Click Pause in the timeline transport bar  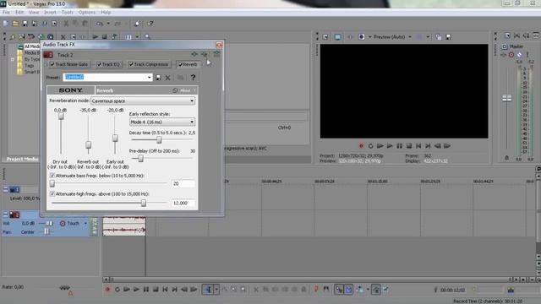(146, 290)
